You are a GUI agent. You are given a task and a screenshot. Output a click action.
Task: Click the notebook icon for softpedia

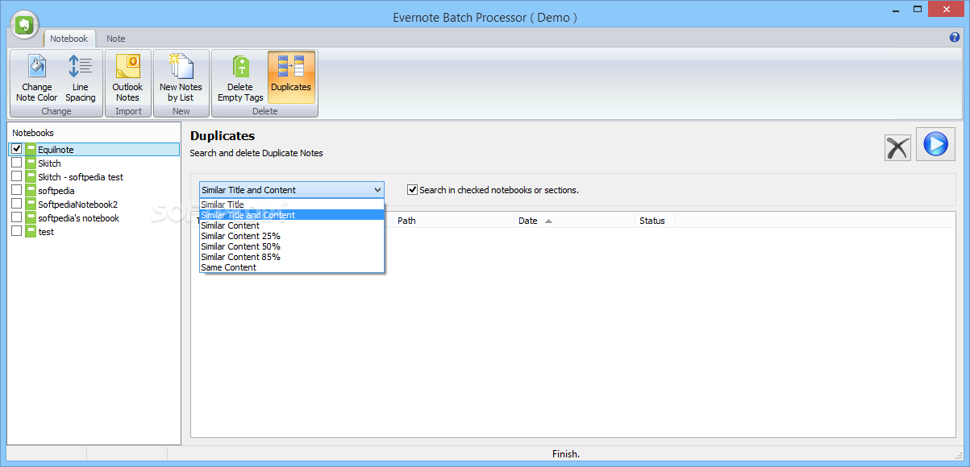click(x=31, y=191)
